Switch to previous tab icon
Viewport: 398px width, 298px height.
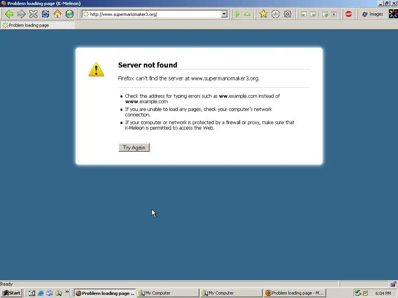(304, 14)
